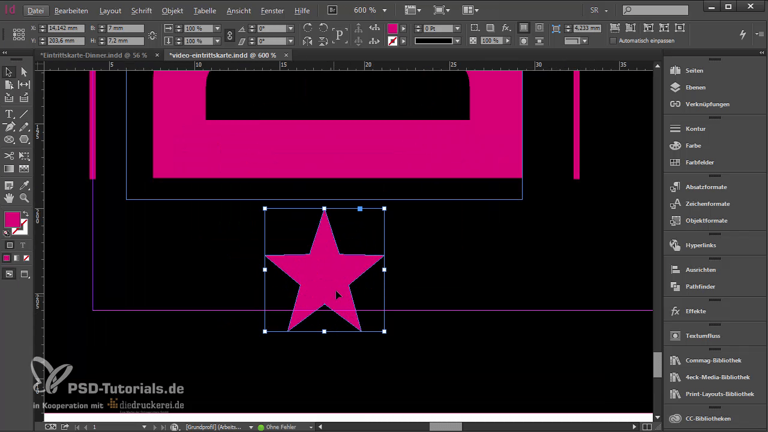Select the Note tool
Screen dimensions: 768x432
9,185
